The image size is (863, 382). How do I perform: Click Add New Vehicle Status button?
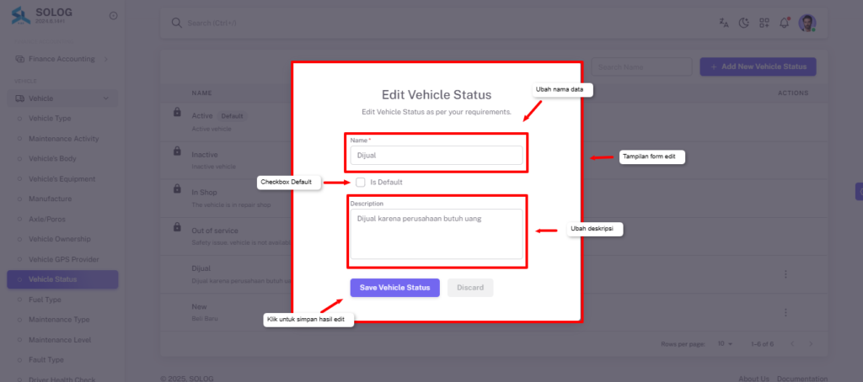[x=758, y=66]
